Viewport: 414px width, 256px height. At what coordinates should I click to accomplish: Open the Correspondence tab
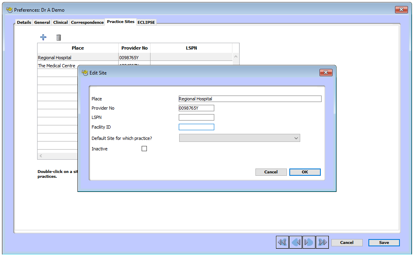pos(87,22)
